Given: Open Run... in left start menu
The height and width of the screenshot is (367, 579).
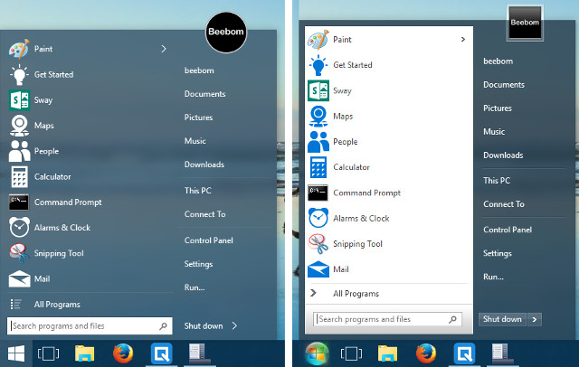Looking at the screenshot, I should tap(195, 287).
